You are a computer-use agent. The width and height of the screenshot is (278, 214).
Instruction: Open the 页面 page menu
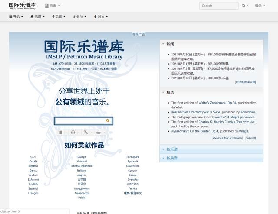pos(52,6)
